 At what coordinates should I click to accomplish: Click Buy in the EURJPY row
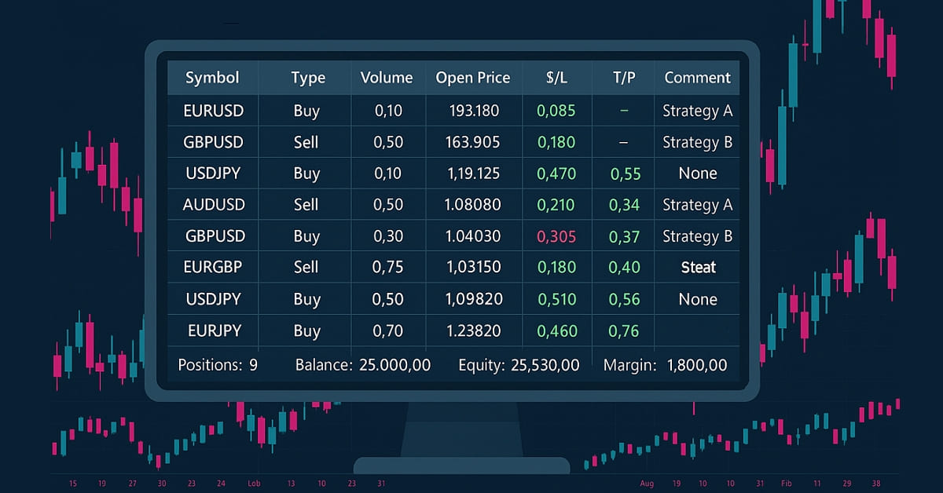(306, 330)
